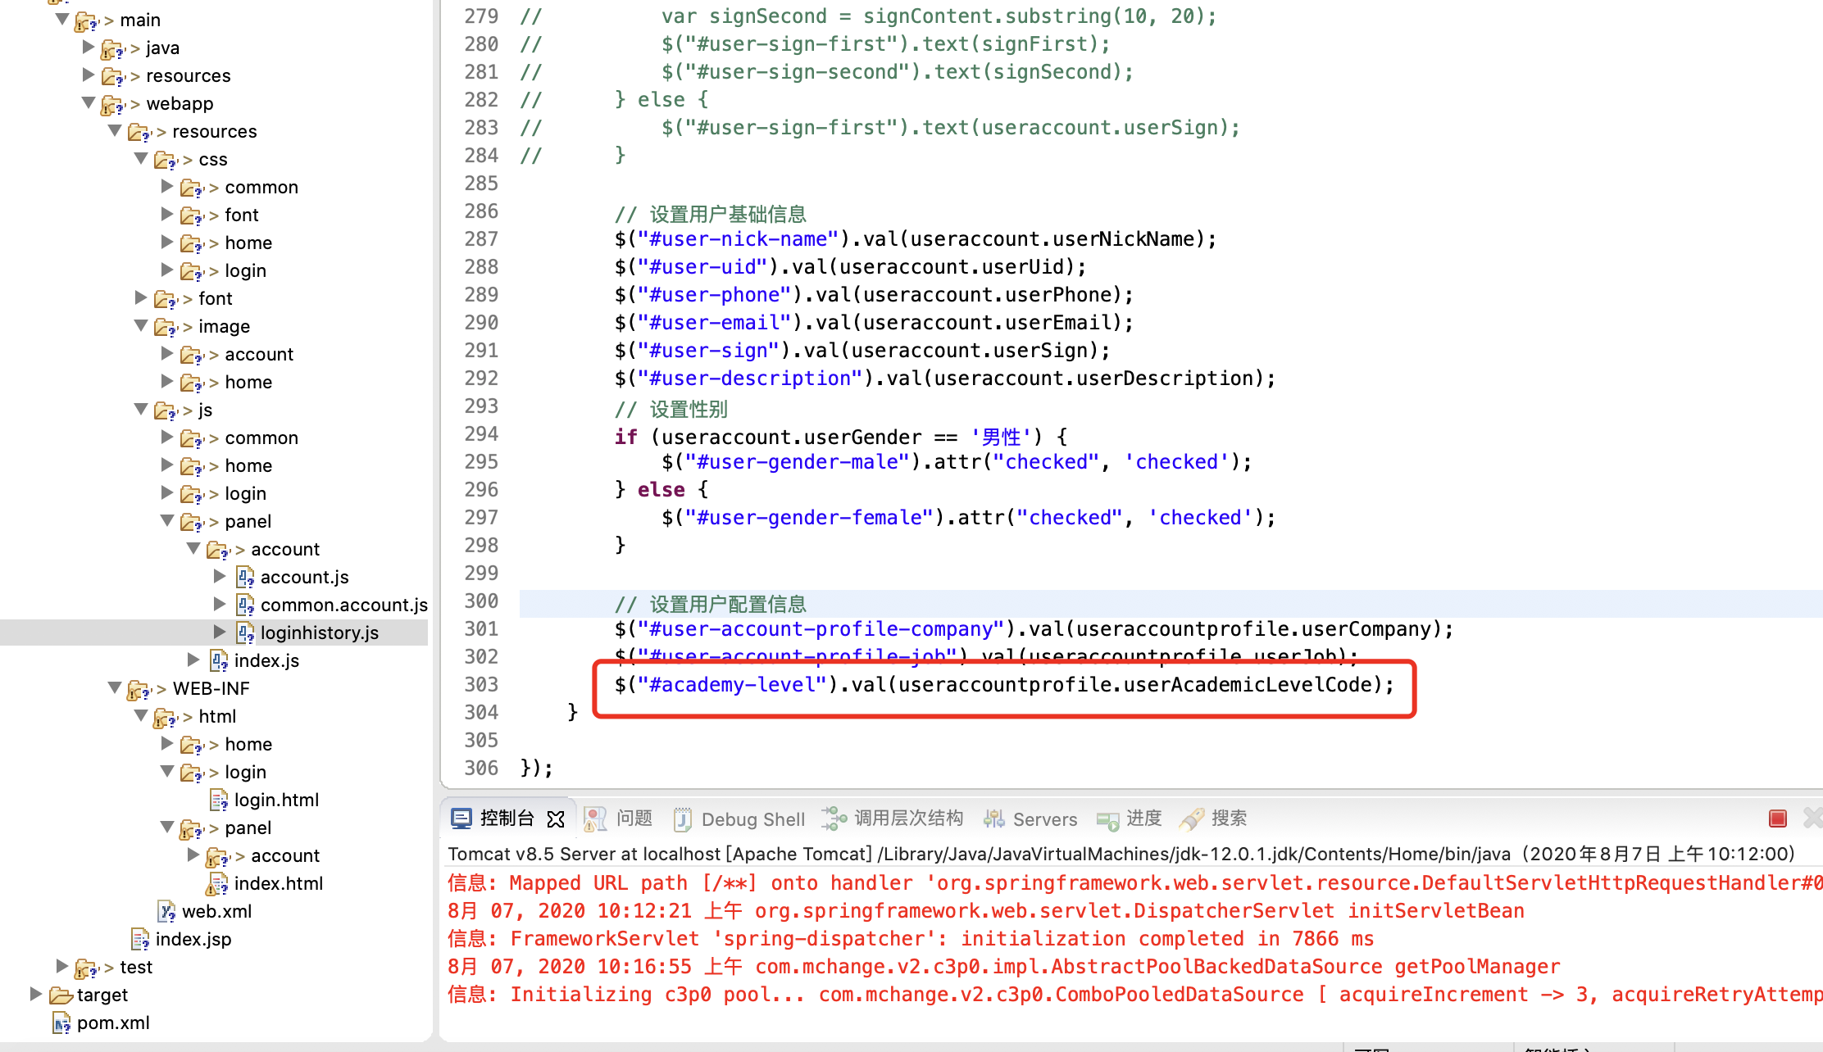Click line number 303 in the editor
This screenshot has width=1823, height=1052.
(x=482, y=684)
